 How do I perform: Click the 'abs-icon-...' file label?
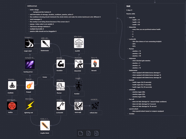pos(79,36)
